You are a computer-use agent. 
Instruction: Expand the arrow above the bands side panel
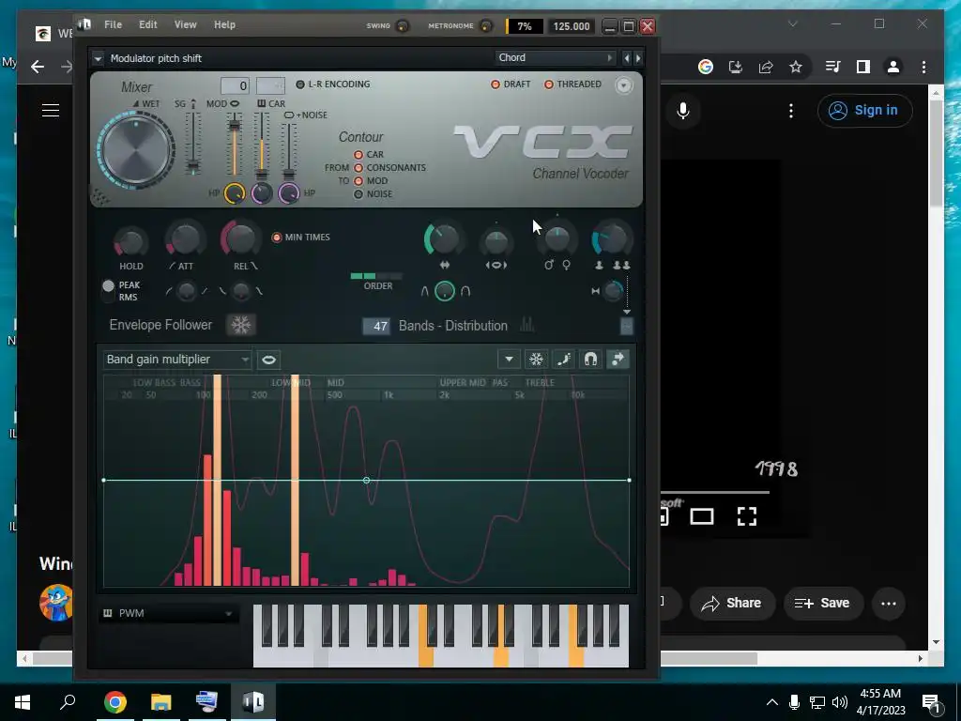[x=626, y=312]
